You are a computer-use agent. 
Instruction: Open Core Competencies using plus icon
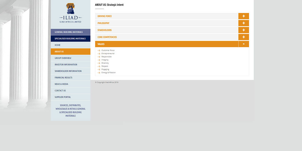coord(244,37)
